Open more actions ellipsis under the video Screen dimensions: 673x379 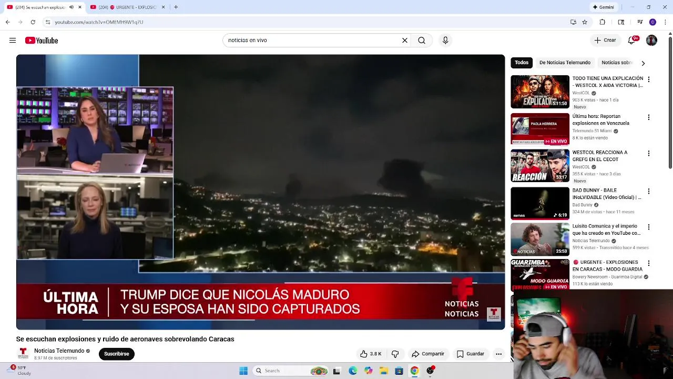[x=498, y=354]
